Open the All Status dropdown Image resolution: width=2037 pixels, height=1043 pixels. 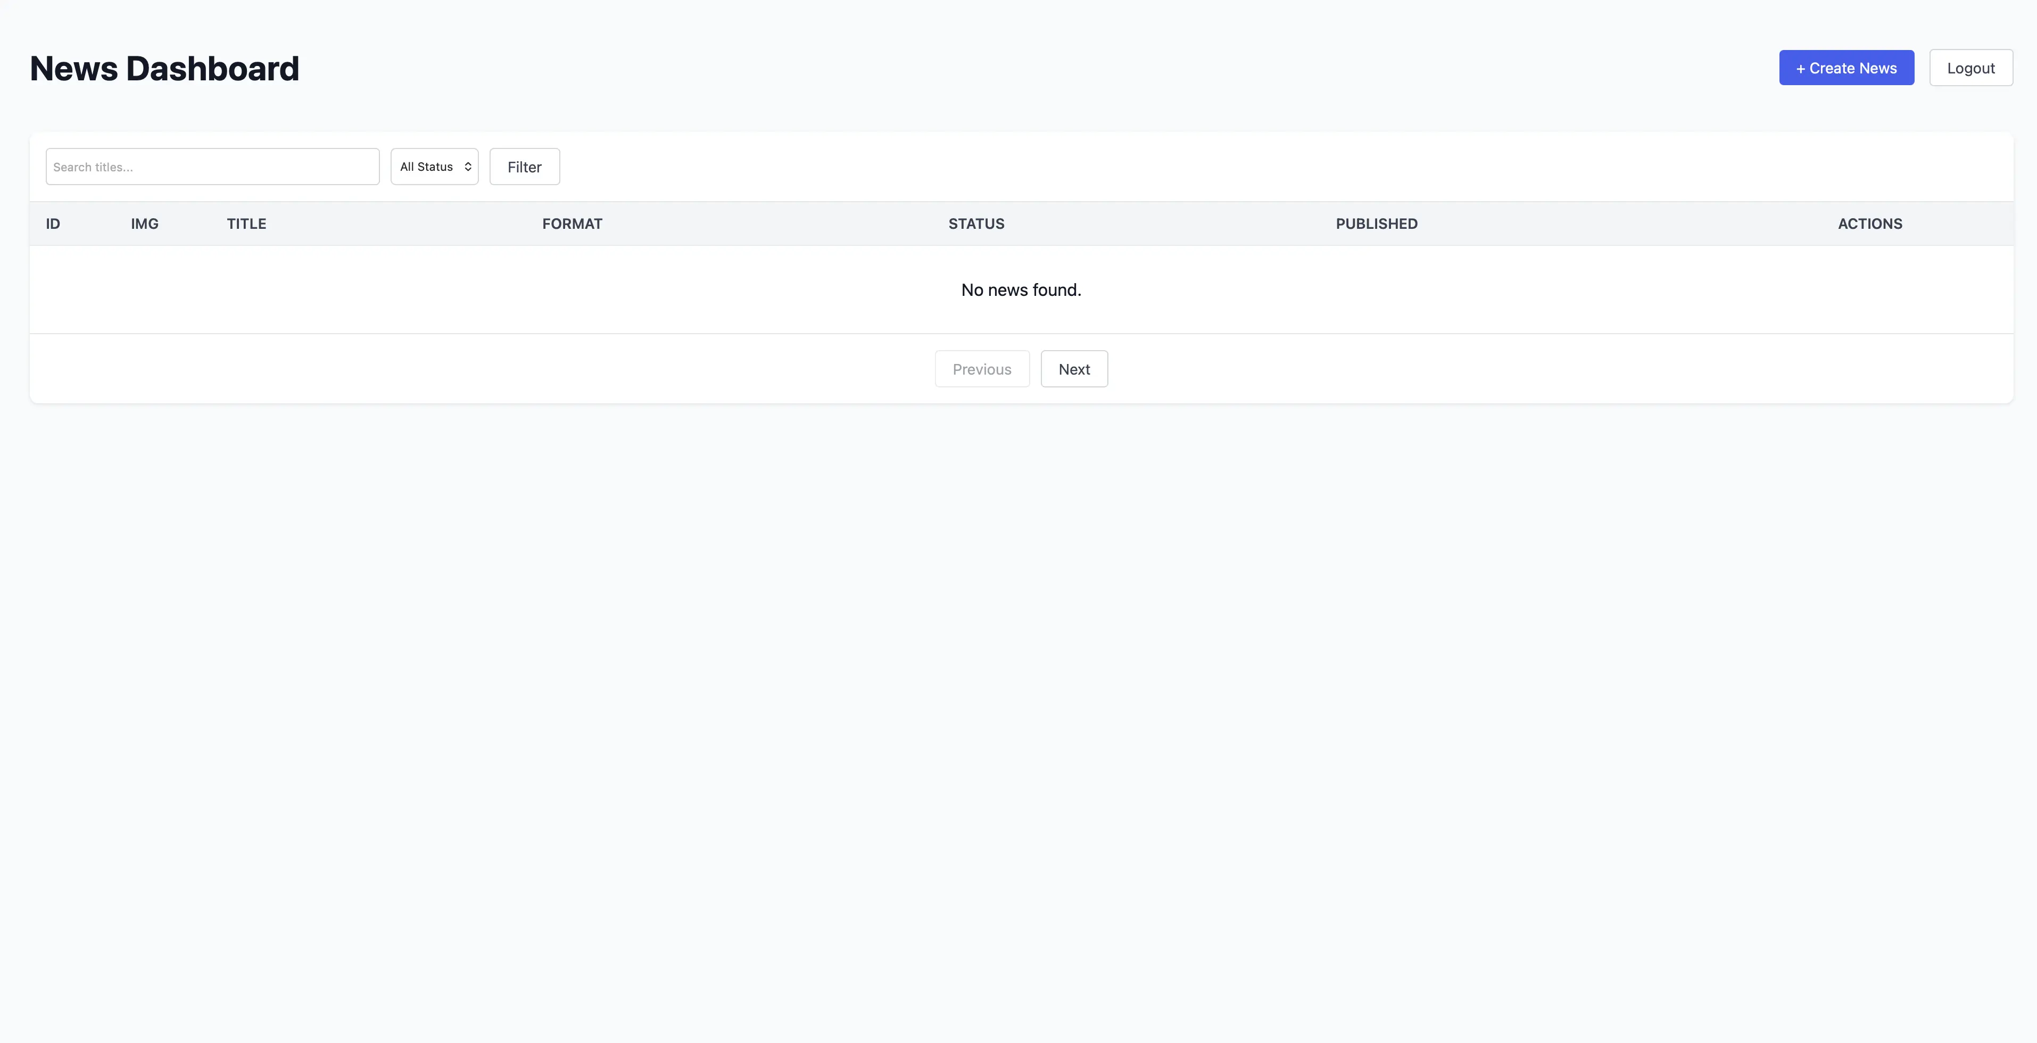click(x=433, y=167)
